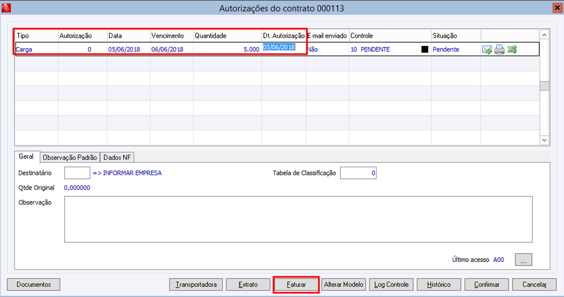Click the grid scrollbar up arrow

544,35
